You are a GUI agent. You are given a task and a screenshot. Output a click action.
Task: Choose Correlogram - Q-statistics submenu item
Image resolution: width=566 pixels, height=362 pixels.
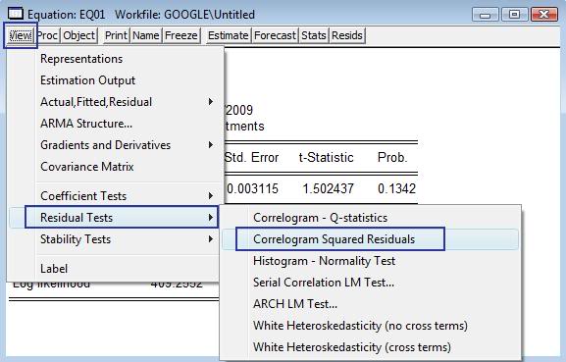click(x=371, y=218)
